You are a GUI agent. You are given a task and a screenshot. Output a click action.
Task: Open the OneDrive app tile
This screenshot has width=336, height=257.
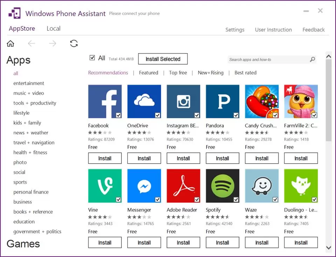pos(144,101)
